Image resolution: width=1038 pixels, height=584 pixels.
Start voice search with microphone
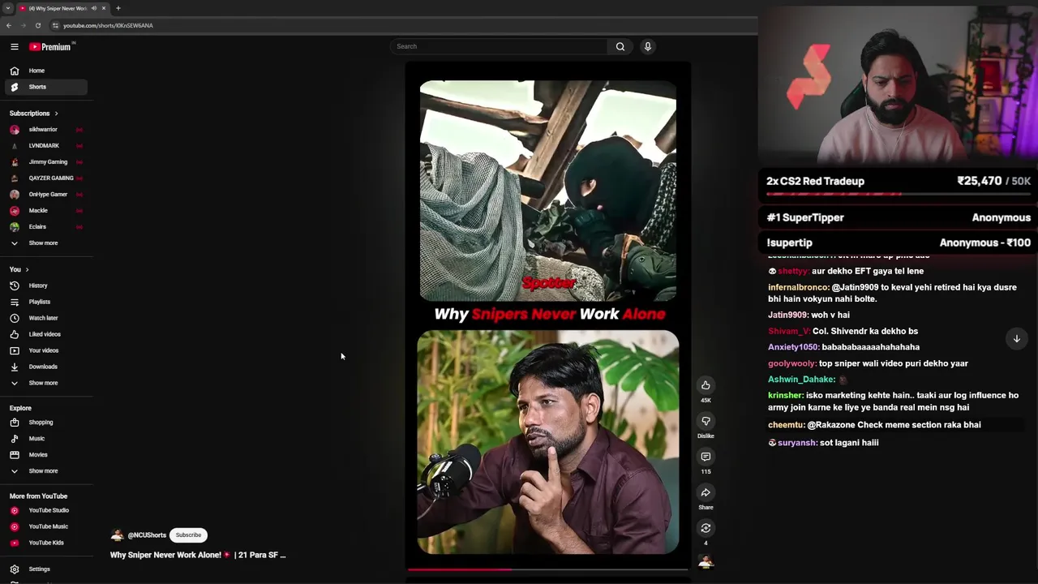pos(648,46)
